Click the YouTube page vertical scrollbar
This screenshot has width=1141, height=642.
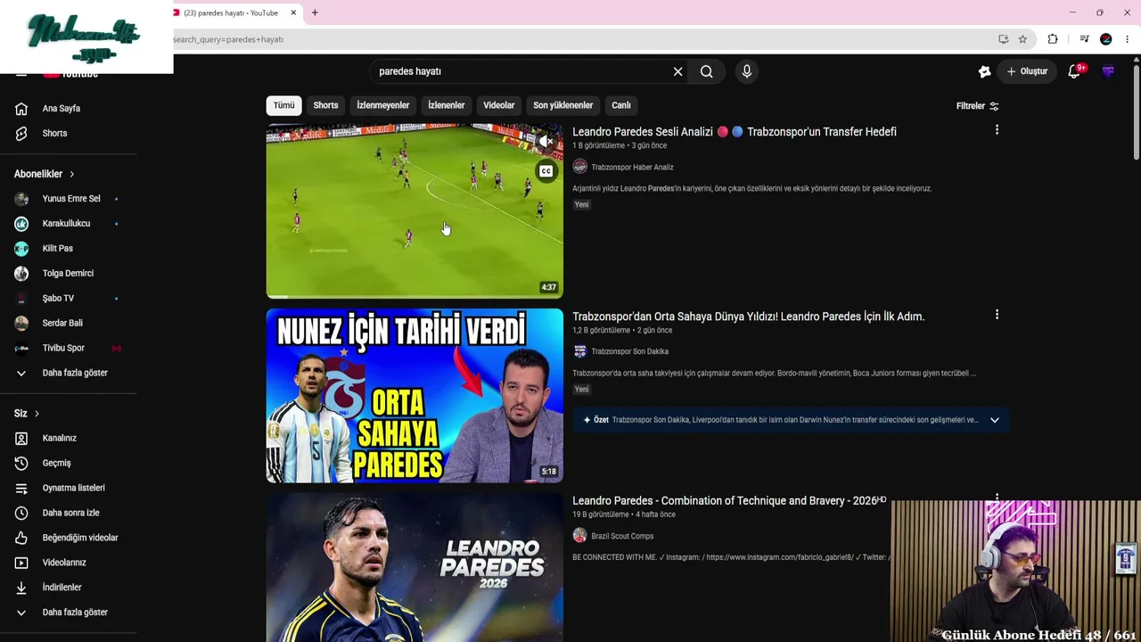(x=1136, y=111)
